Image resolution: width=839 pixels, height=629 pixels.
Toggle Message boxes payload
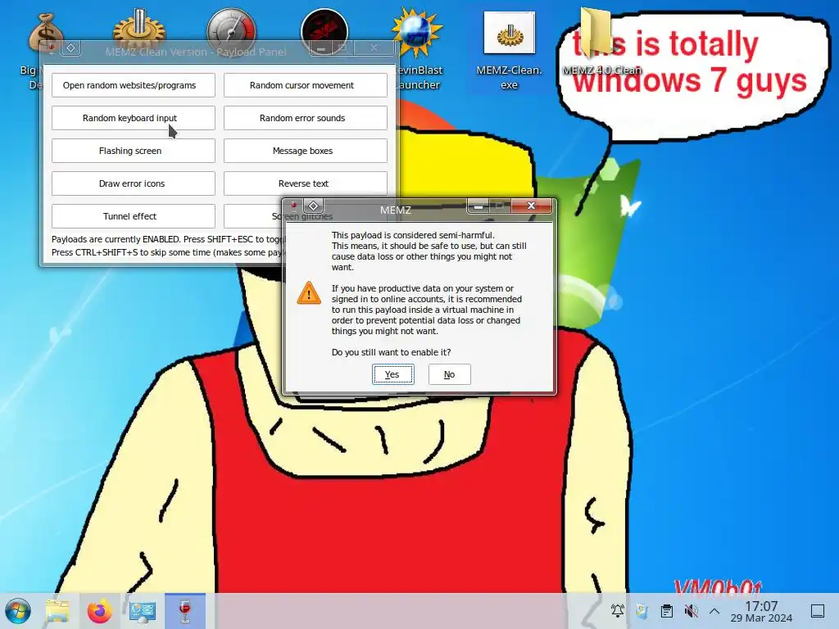click(305, 151)
